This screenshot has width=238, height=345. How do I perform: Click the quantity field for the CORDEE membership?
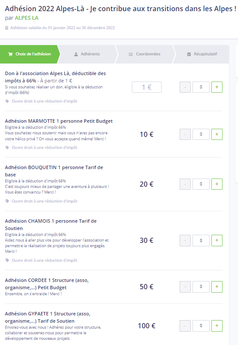201,287
